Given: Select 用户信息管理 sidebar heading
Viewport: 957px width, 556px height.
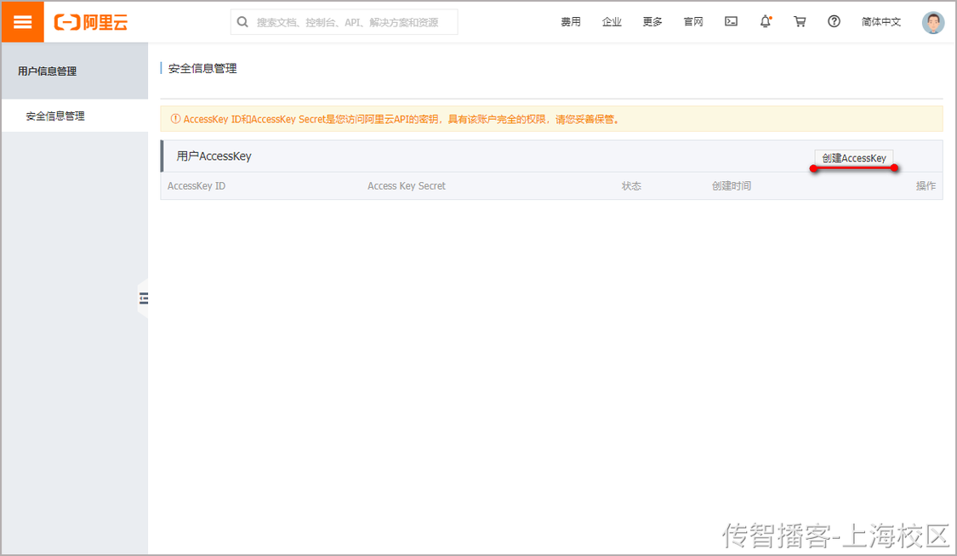Looking at the screenshot, I should point(47,71).
